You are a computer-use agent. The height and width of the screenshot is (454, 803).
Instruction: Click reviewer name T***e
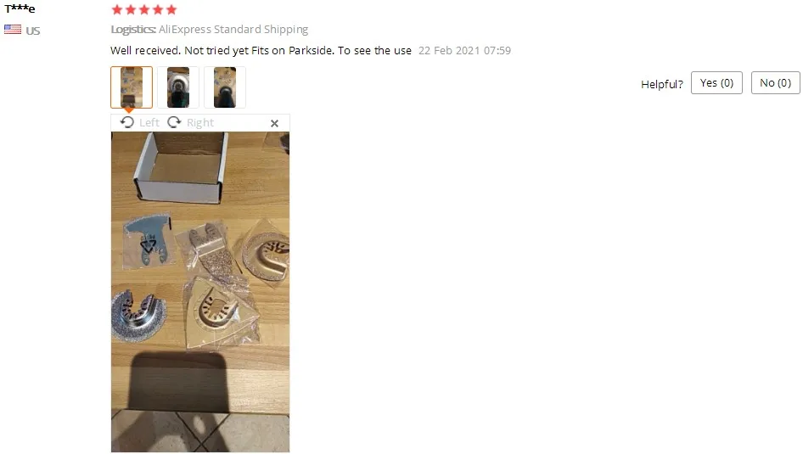pyautogui.click(x=20, y=8)
